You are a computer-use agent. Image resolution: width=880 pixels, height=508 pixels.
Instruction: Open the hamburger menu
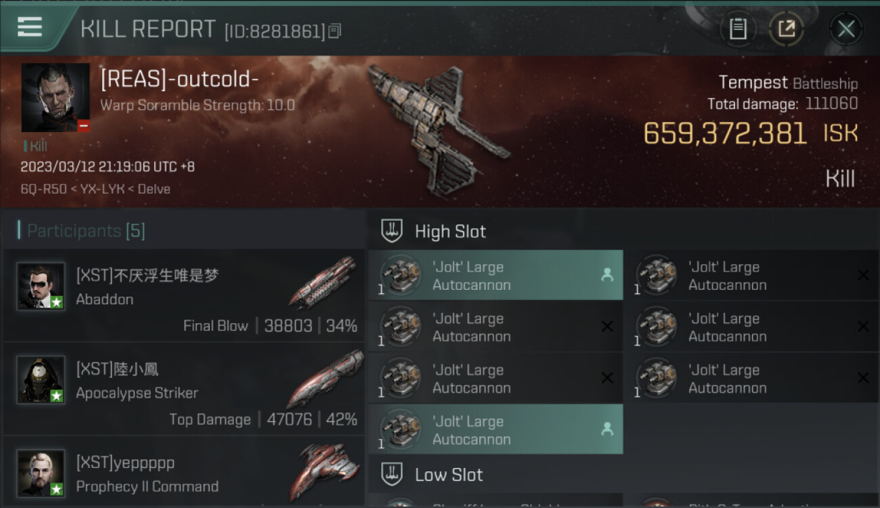[x=30, y=27]
